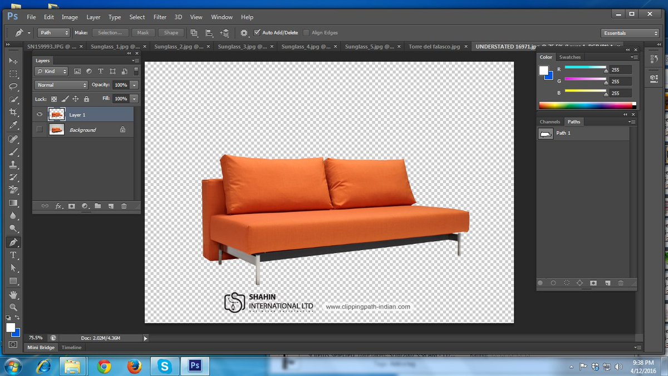Select the History Brush tool
Viewport: 668px width, 376px height.
[x=13, y=177]
